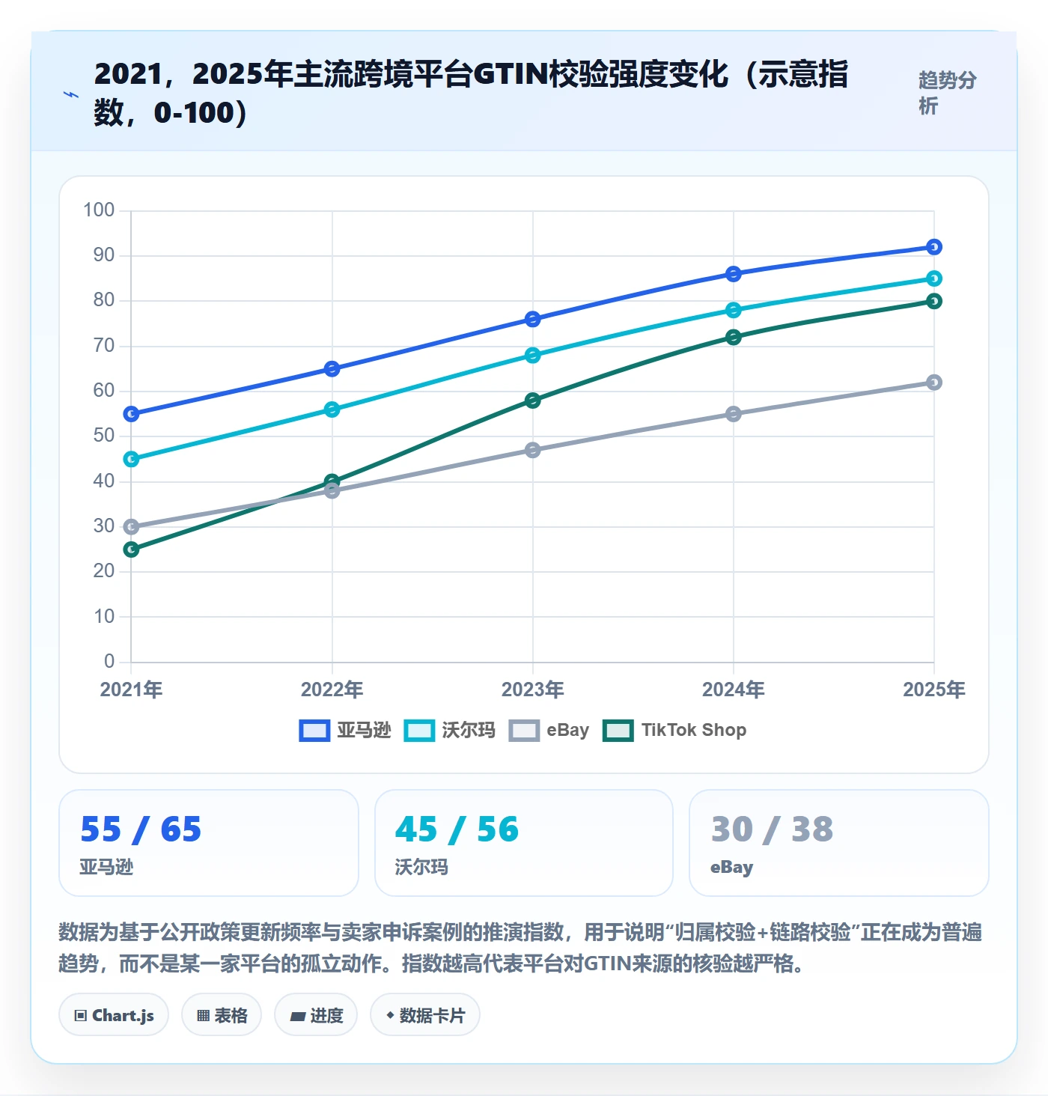1048x1096 pixels.
Task: Click TikTok Shop 2023年 data point at 58
Action: point(533,401)
